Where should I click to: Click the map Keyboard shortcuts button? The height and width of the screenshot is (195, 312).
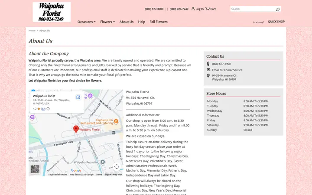[x=58, y=175]
